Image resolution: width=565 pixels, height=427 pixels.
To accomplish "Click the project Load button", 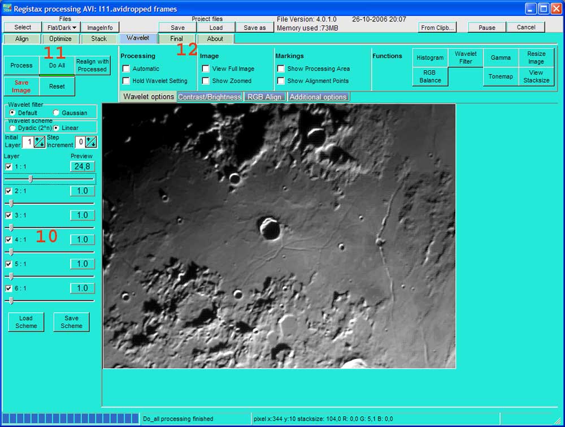I will coord(216,27).
